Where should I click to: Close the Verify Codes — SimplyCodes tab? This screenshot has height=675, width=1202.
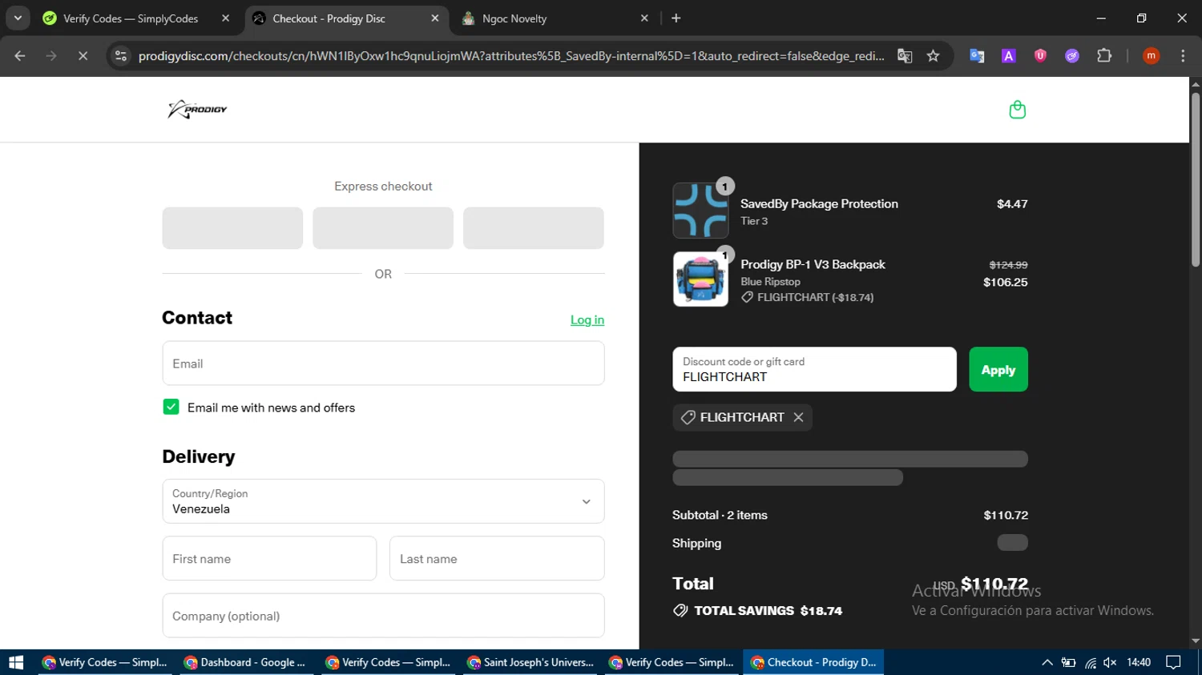[225, 18]
